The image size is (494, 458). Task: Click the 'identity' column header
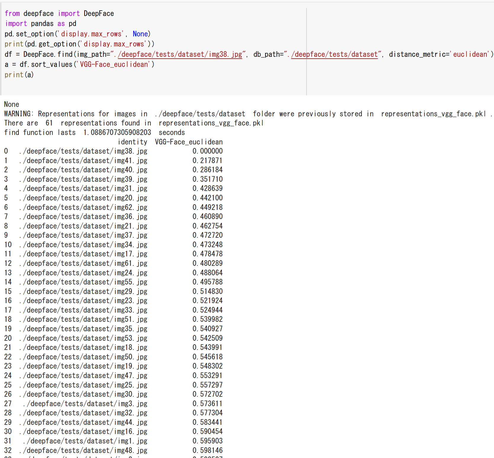point(132,142)
